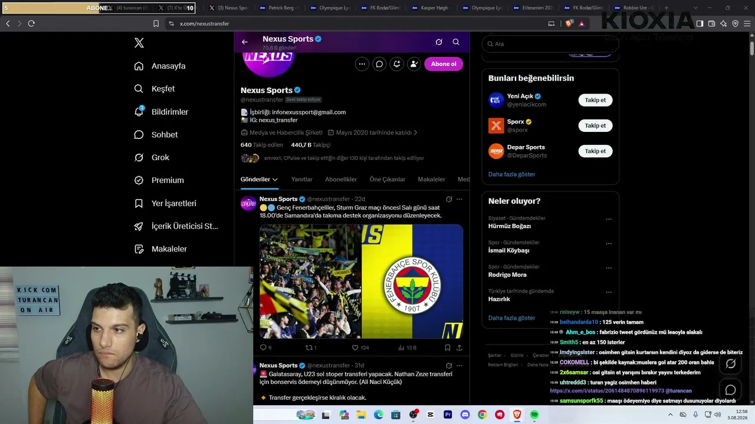Message Nexus Sports via chat icon
755x424 pixels.
(x=379, y=64)
